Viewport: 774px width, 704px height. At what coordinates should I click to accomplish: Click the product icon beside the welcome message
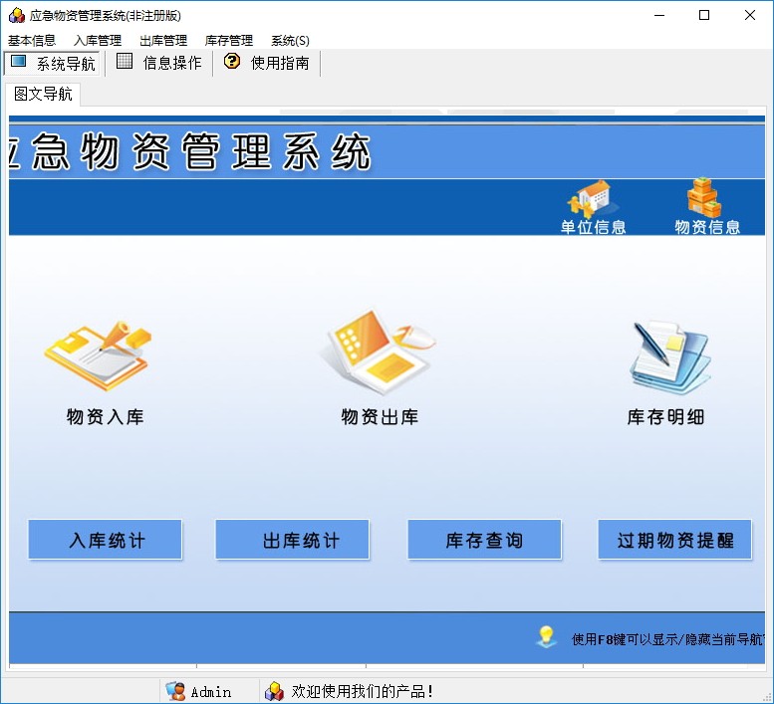point(275,691)
